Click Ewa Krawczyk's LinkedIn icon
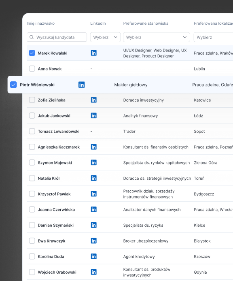 click(x=94, y=241)
